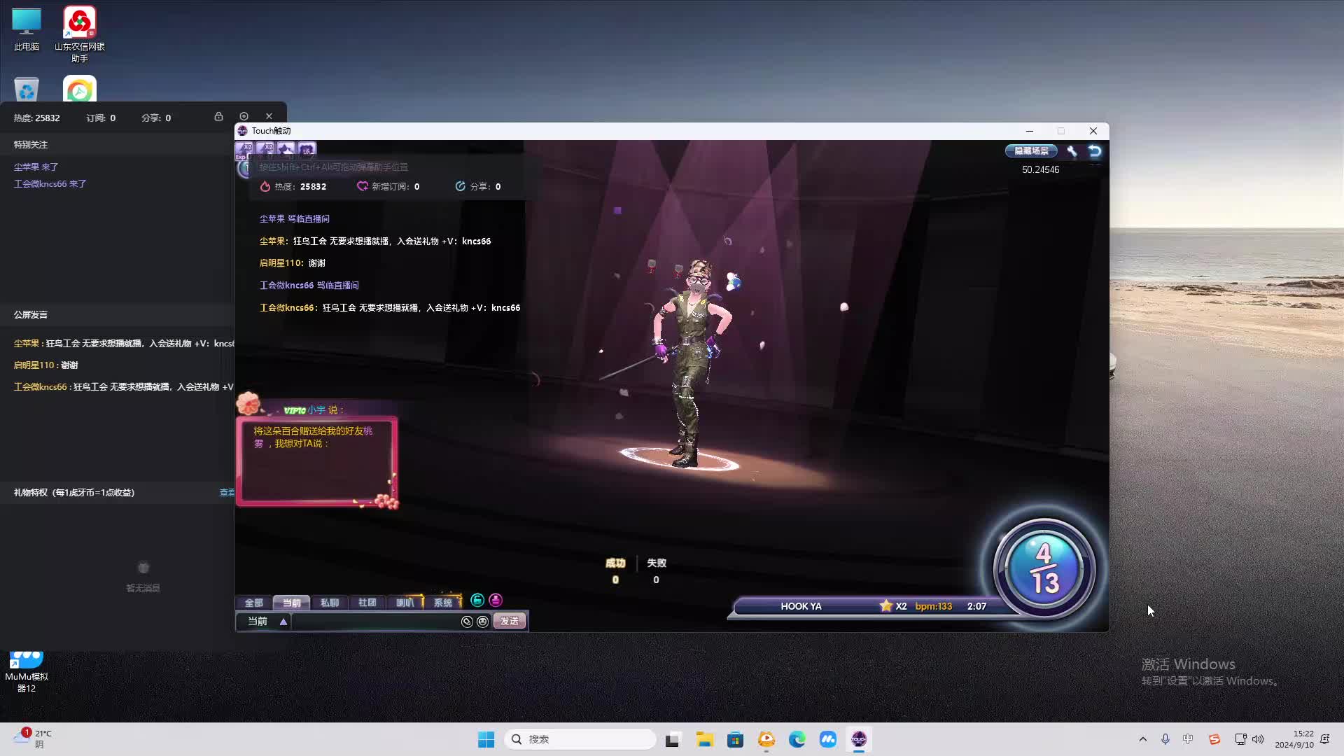Open the Chinese input method indicator
This screenshot has width=1344, height=756.
pos(1188,739)
